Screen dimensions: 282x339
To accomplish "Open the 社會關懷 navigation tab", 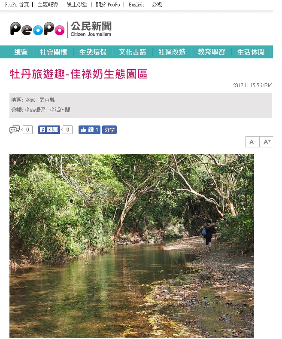I will pos(54,52).
